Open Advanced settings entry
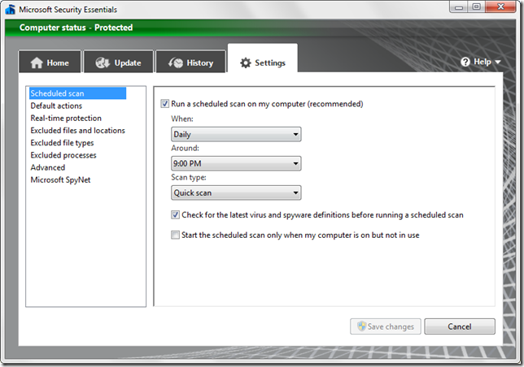 [48, 167]
